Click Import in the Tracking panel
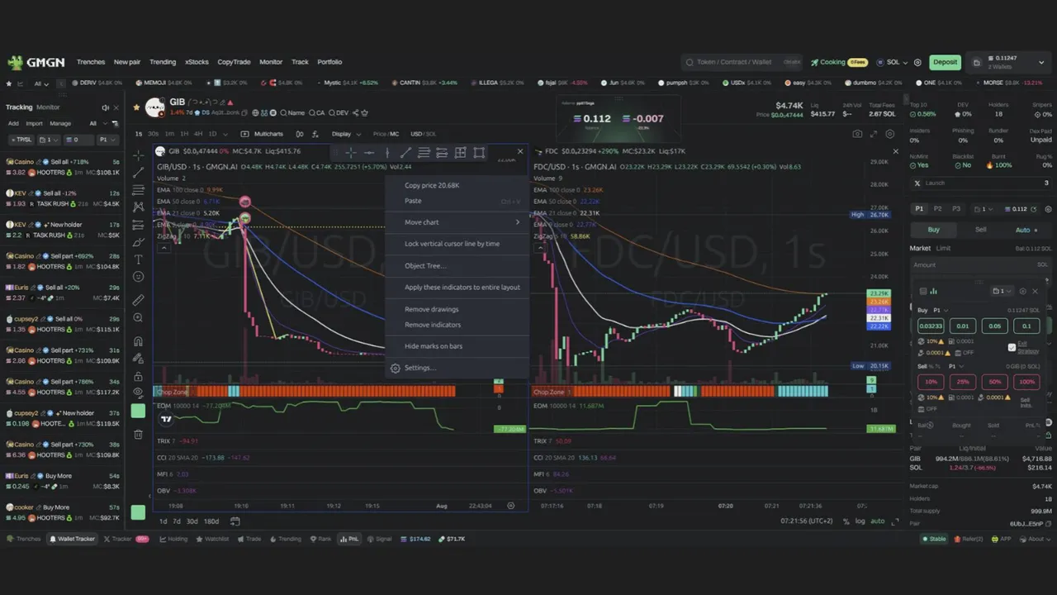Image resolution: width=1057 pixels, height=595 pixels. click(34, 123)
